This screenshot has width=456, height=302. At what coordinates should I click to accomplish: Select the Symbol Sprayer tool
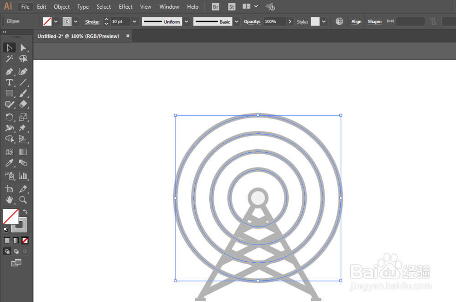pos(9,176)
